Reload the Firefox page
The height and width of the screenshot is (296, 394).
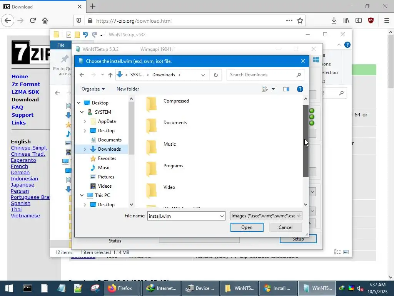click(33, 21)
